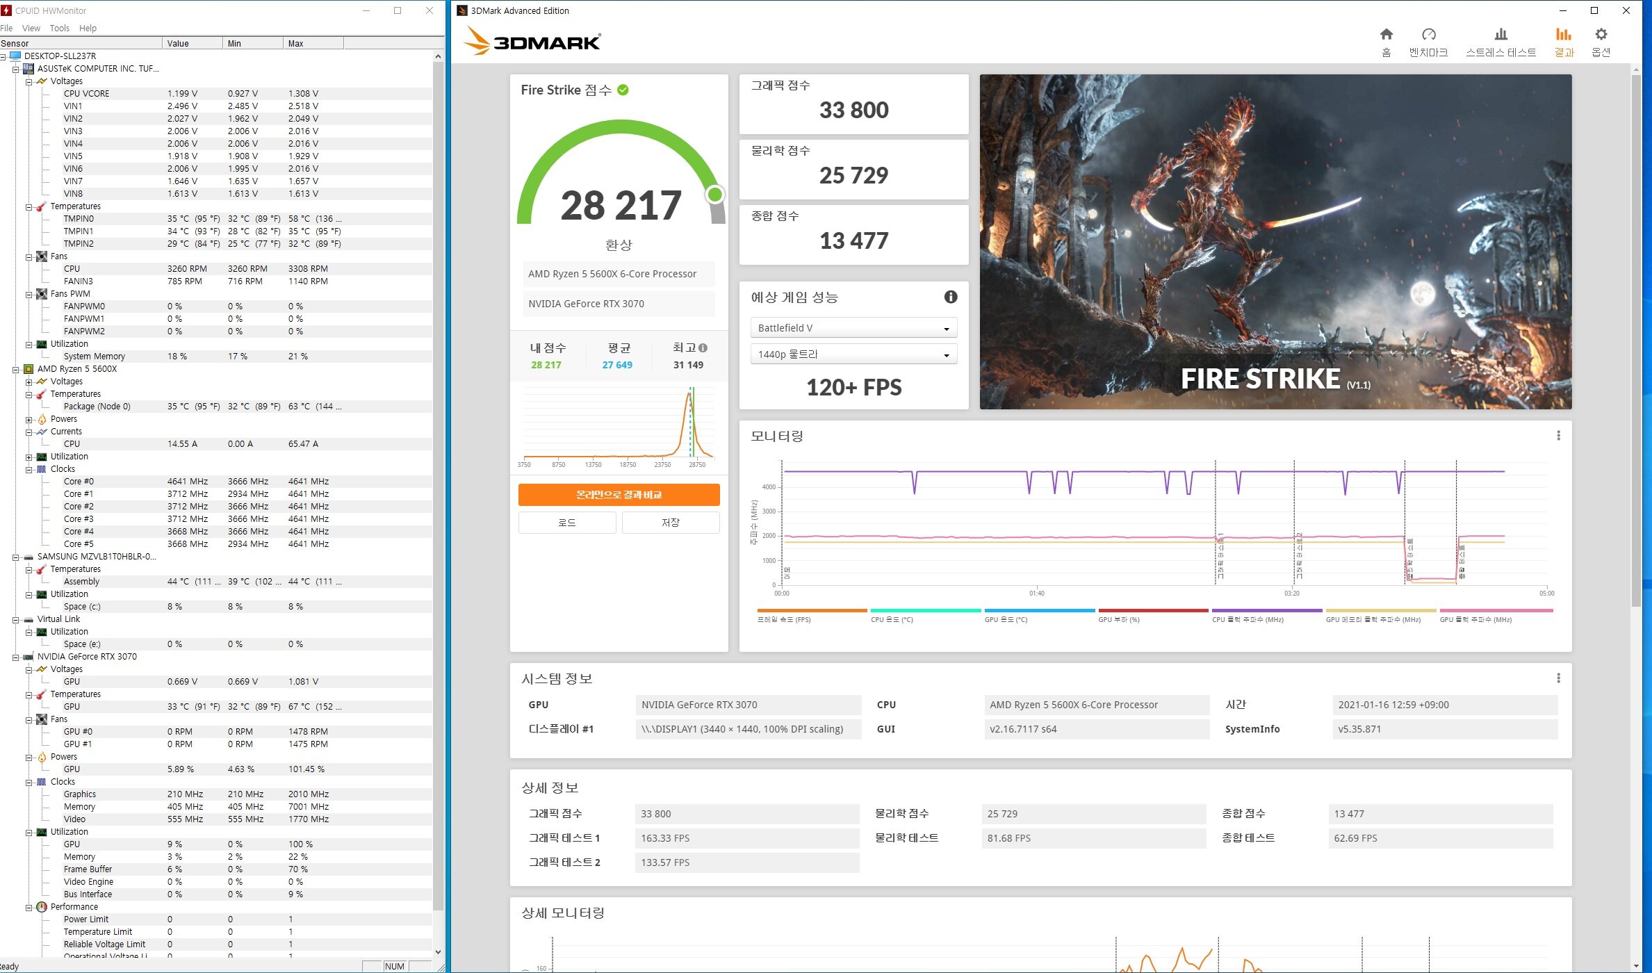
Task: Click the Ryzen Powers flame icon
Action: click(x=42, y=419)
